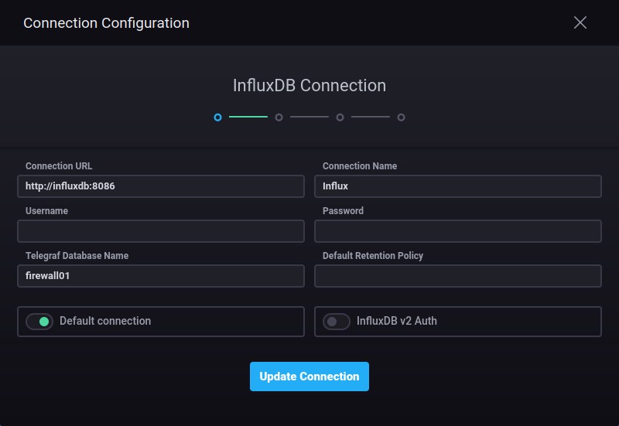Edit the Telegraf Database Name field
Screen dimensions: 619x426
tap(161, 276)
